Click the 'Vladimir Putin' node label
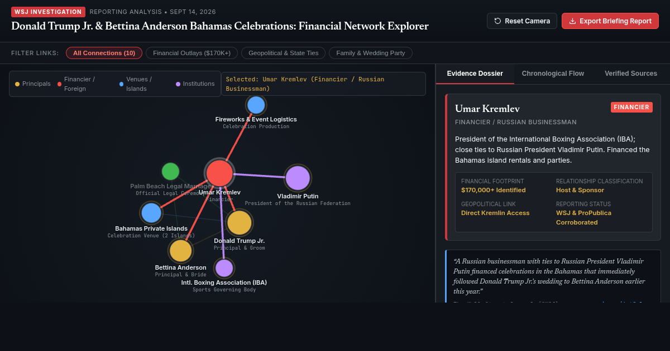670x351 pixels. (x=298, y=196)
